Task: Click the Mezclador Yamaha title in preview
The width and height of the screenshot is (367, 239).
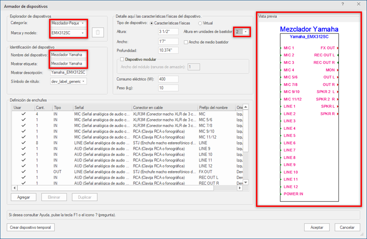Action: pyautogui.click(x=309, y=29)
